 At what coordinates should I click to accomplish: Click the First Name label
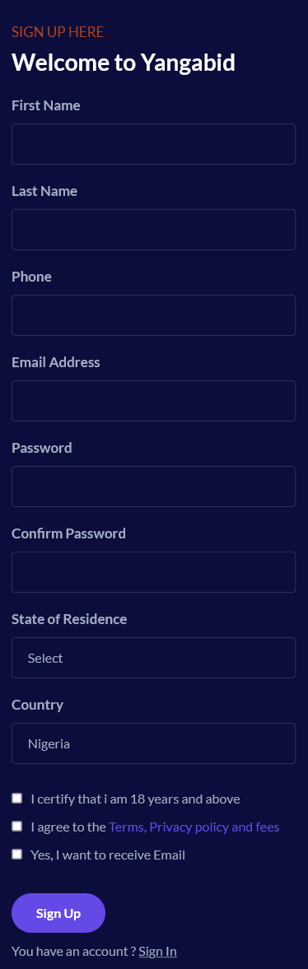pyautogui.click(x=46, y=105)
